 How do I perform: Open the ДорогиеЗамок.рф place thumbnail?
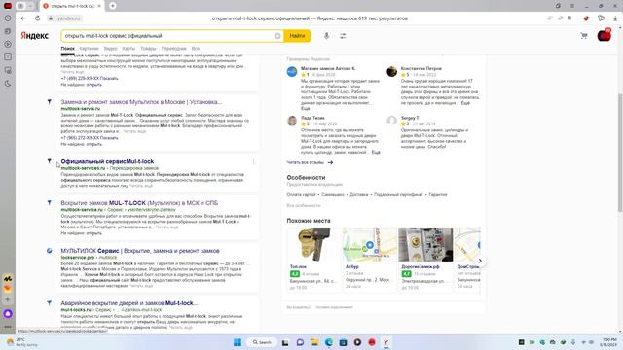pyautogui.click(x=425, y=244)
